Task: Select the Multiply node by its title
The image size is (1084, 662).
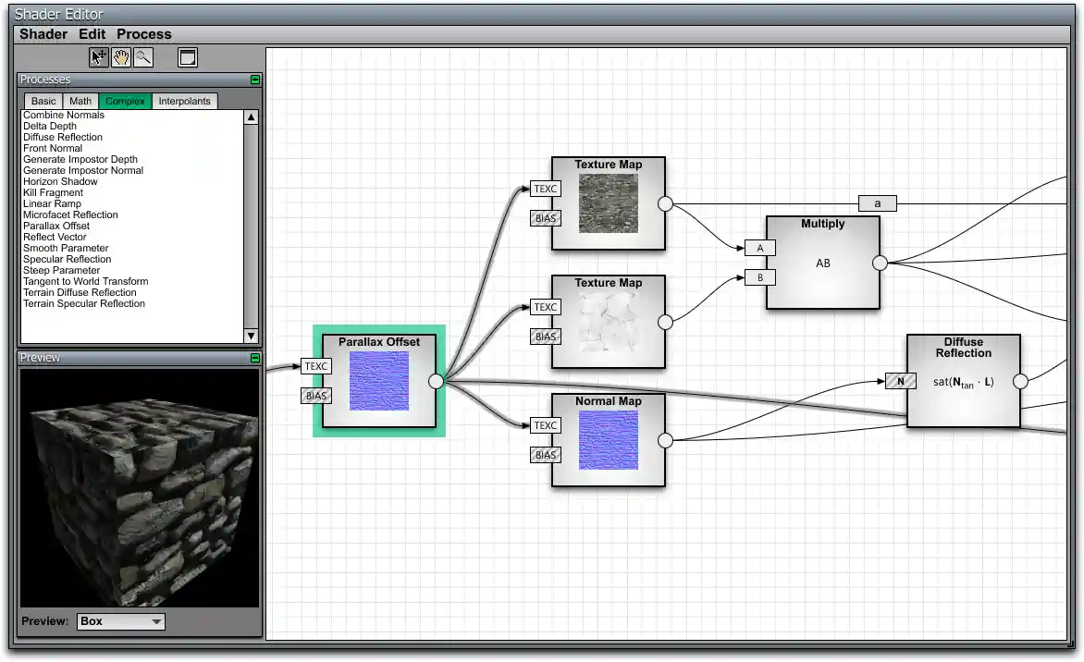Action: (822, 224)
